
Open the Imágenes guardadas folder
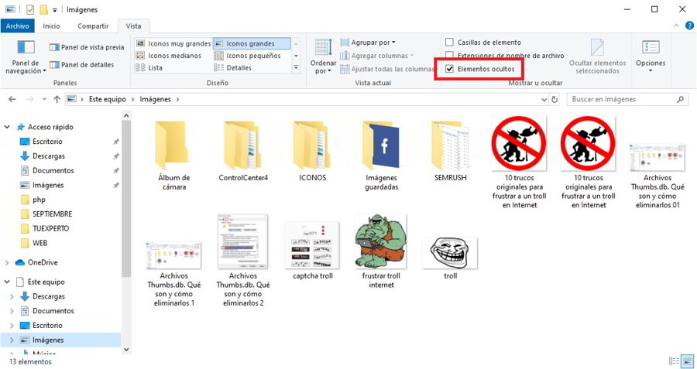pyautogui.click(x=381, y=147)
